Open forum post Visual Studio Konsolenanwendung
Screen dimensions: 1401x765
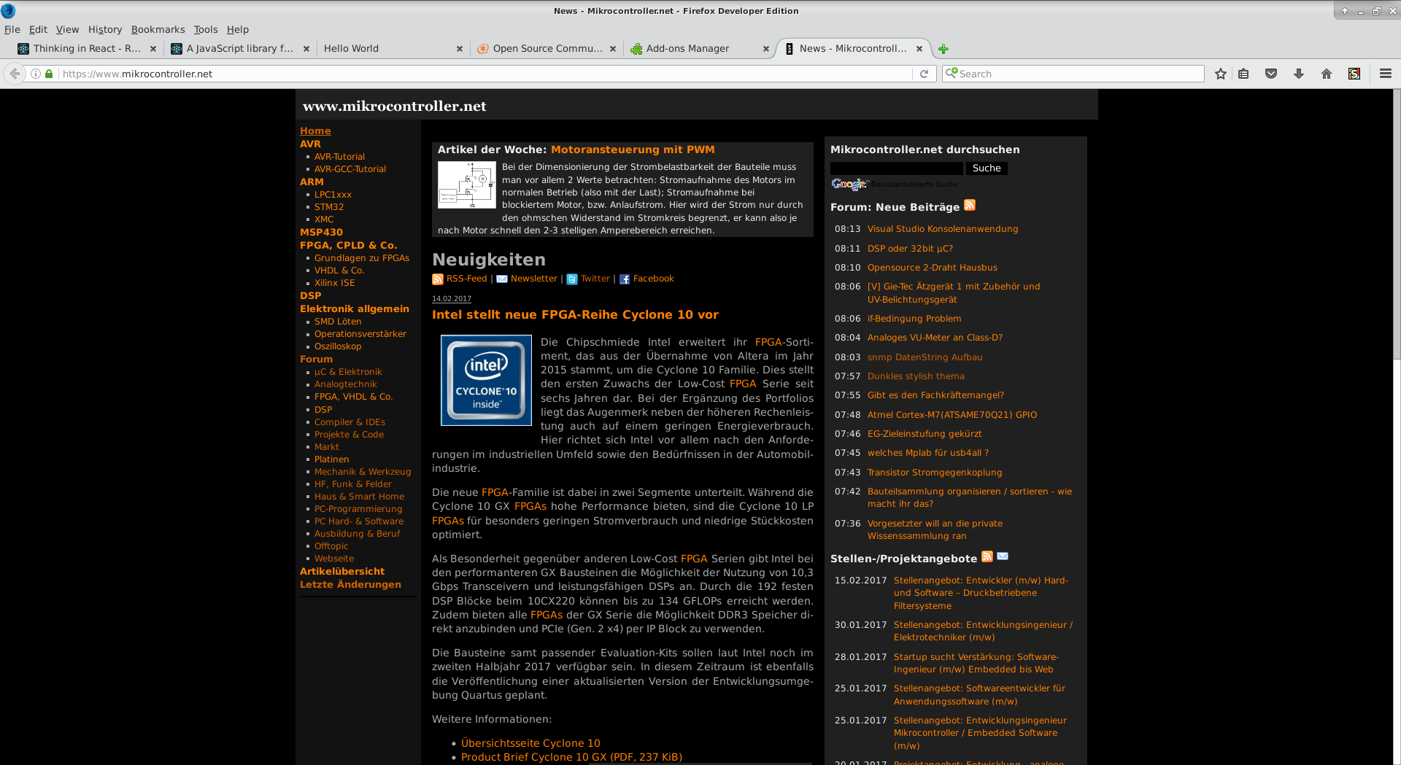click(x=943, y=229)
